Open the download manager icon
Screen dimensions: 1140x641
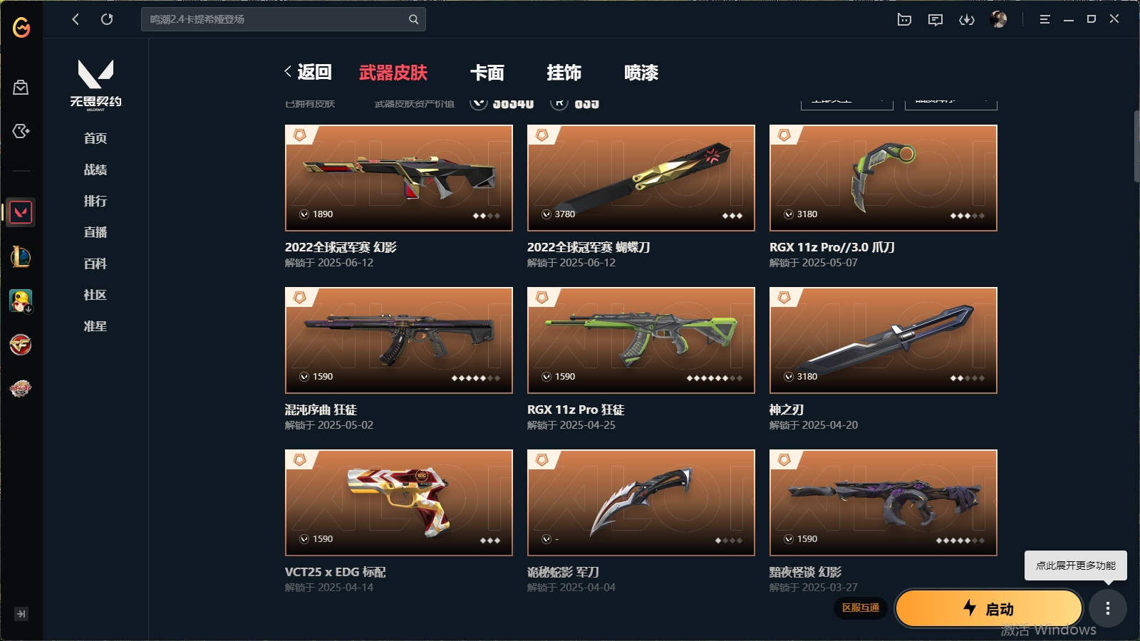tap(967, 20)
